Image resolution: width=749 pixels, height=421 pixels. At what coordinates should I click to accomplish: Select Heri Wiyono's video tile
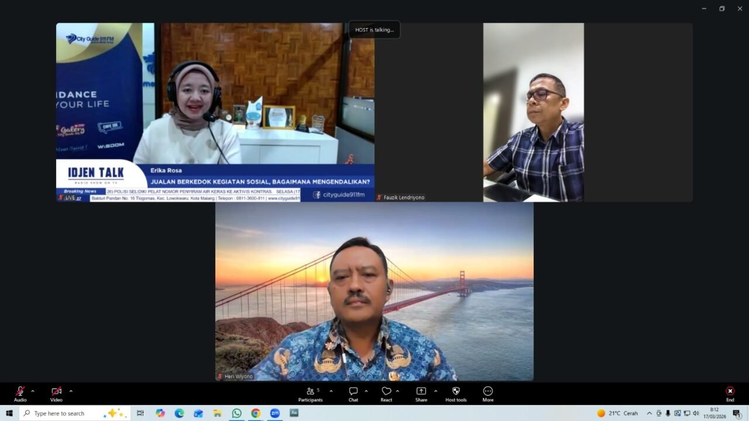tap(374, 291)
